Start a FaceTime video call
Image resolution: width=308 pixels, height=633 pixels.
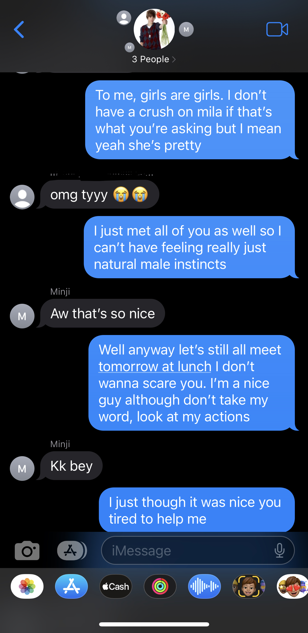[277, 29]
